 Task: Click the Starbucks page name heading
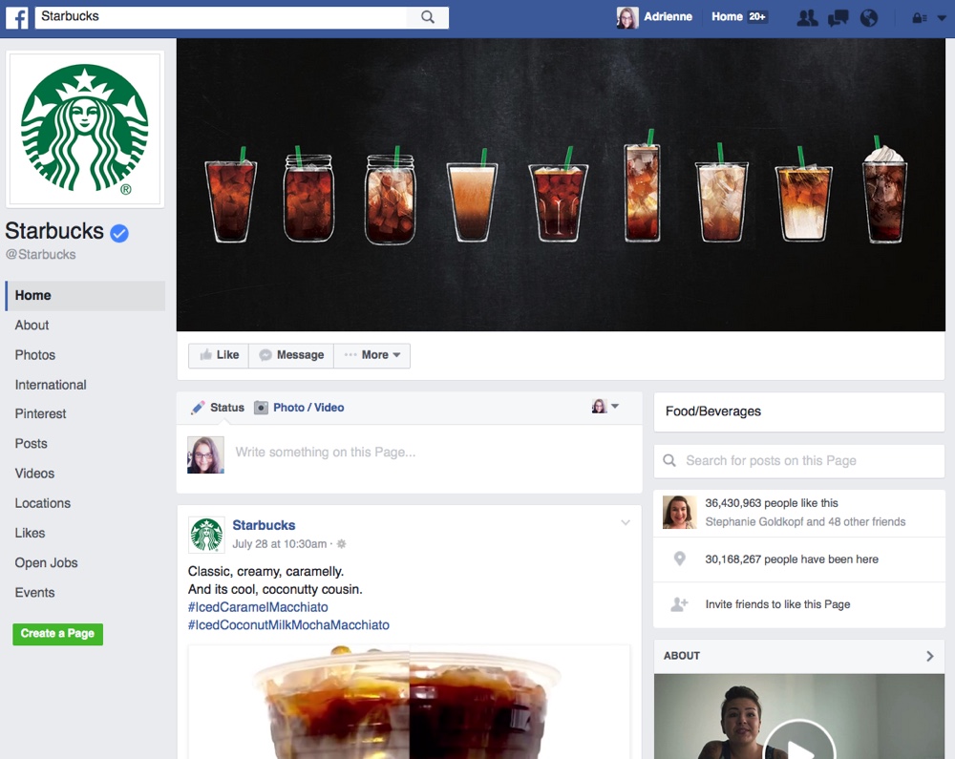point(54,232)
